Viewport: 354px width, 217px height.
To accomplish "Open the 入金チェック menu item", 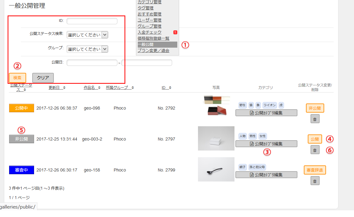I will 150,32.
